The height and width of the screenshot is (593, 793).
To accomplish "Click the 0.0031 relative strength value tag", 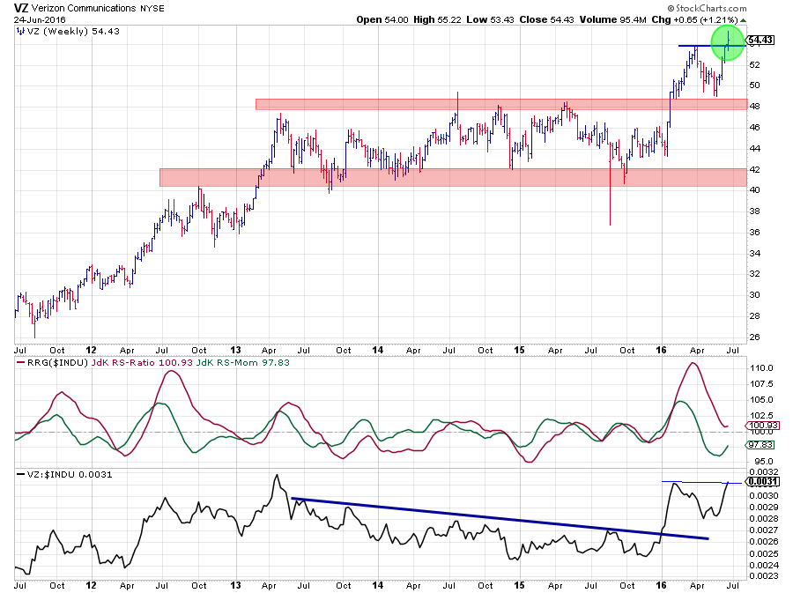I will point(762,481).
